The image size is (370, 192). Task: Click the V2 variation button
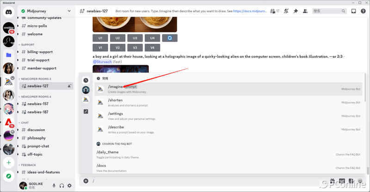117,48
